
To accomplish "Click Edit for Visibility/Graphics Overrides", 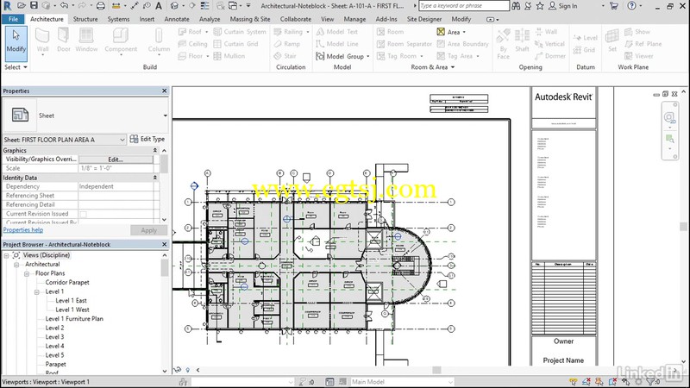I will click(116, 160).
